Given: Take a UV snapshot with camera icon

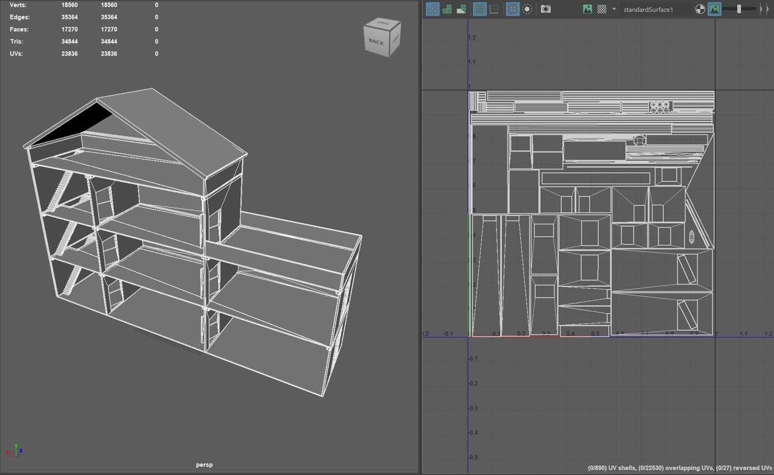Looking at the screenshot, I should pyautogui.click(x=546, y=9).
